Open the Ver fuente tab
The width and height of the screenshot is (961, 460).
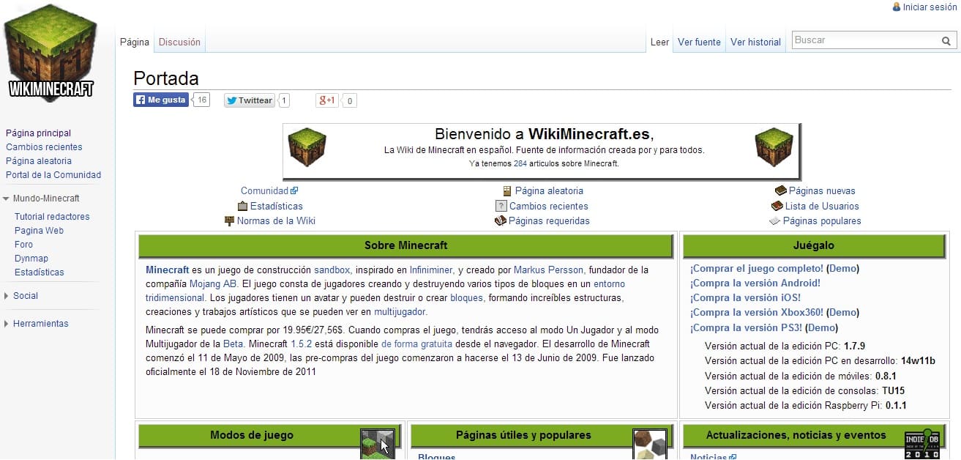[699, 42]
